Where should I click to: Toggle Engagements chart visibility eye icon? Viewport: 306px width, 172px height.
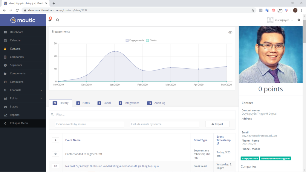230,32
